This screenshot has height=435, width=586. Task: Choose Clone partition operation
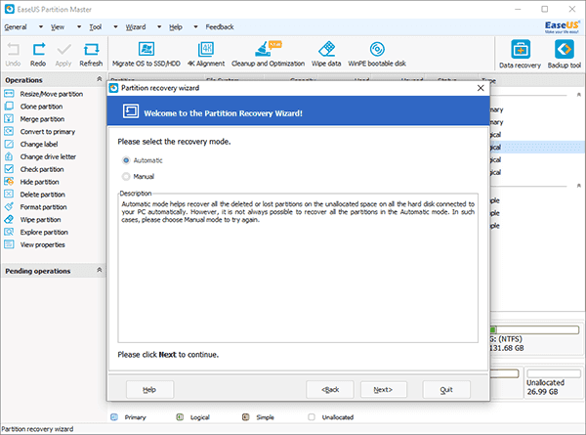(x=33, y=107)
